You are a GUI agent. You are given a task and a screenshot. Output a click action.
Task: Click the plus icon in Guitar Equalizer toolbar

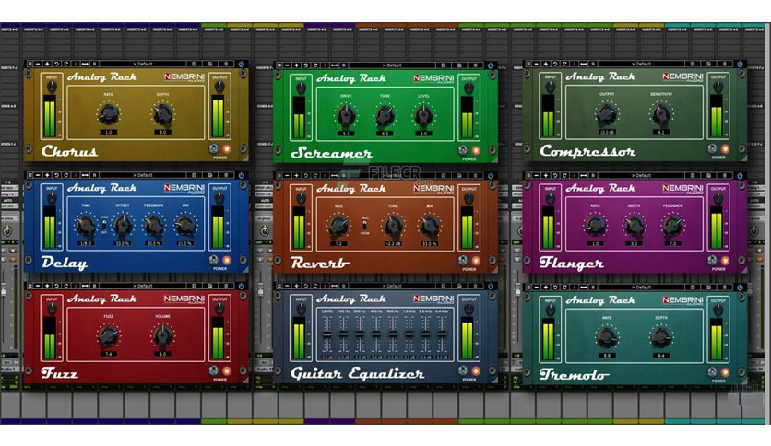296,286
